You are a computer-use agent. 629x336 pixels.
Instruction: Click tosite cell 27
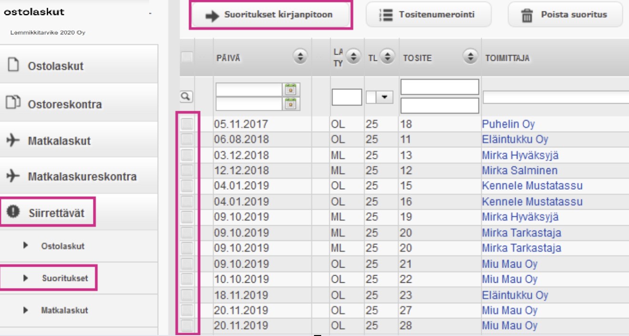406,310
